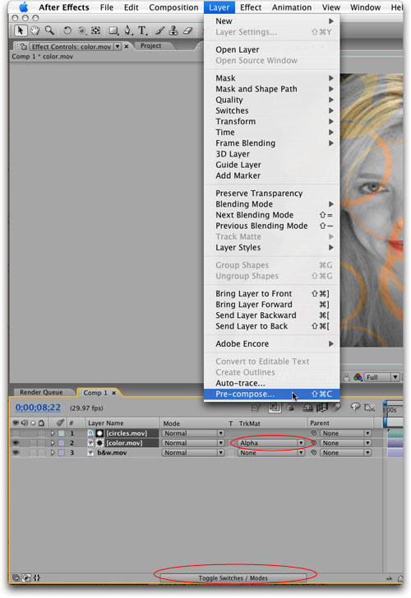This screenshot has width=411, height=598.
Task: Click the Transfer Controls pane icon
Action: pos(26,577)
